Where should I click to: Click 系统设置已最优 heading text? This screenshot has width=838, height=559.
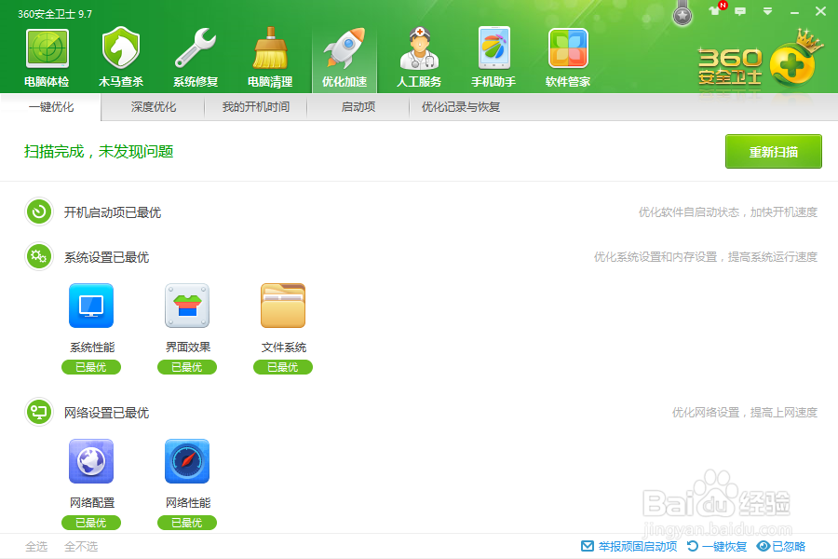[106, 257]
